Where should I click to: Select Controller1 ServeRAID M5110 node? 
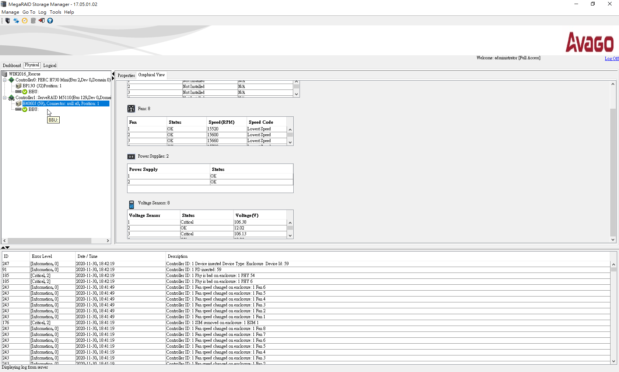pyautogui.click(x=63, y=98)
